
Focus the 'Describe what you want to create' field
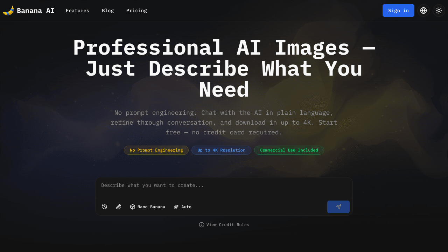pos(224,185)
